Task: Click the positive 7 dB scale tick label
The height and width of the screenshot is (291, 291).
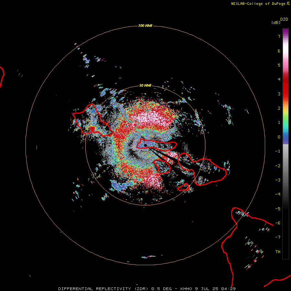Action: coord(279,36)
